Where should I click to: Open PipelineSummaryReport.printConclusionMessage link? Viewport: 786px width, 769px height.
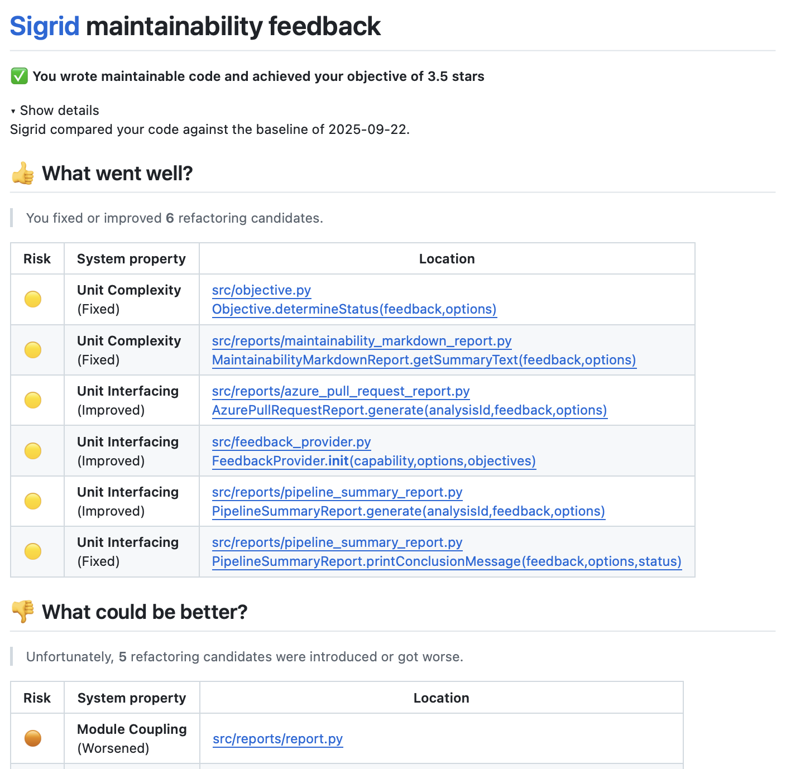click(x=447, y=561)
